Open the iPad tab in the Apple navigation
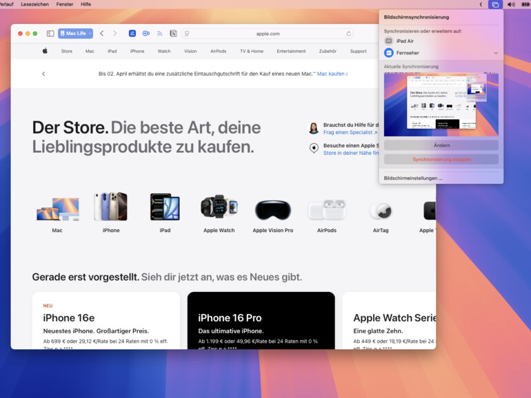The width and height of the screenshot is (531, 398). [112, 51]
